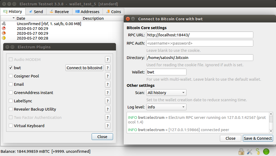Viewport: 276px width, 156px height.
Task: Click the Save & Connect button
Action: [258, 138]
